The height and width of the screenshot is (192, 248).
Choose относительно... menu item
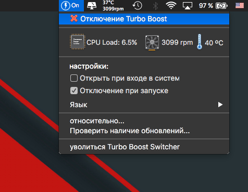[x=144, y=121]
